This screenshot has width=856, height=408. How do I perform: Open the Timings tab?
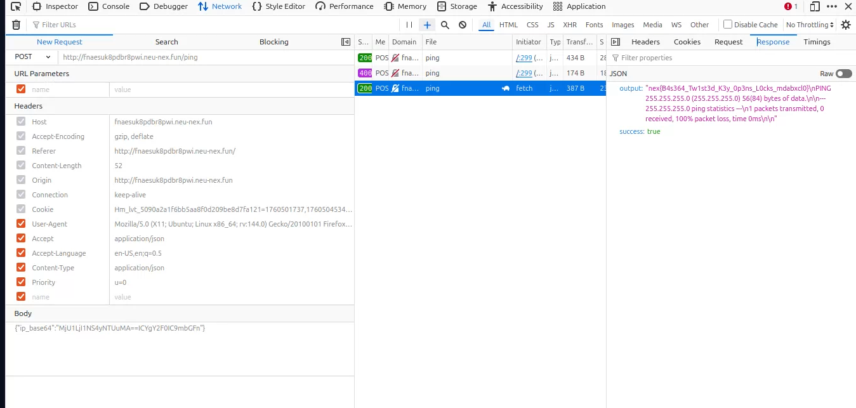point(817,42)
